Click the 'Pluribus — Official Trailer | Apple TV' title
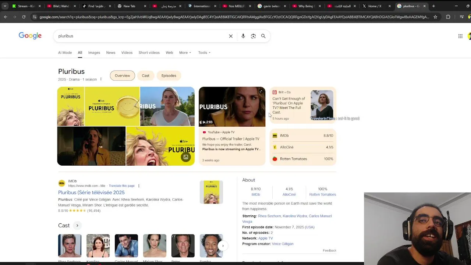The height and width of the screenshot is (265, 471). pos(231,139)
